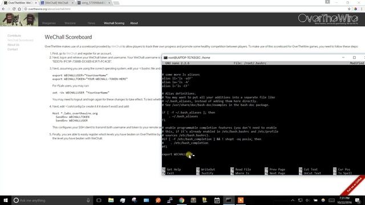Image resolution: width=365 pixels, height=205 pixels.
Task: Close the [WeChall] WeChall browser tab
Action: click(72, 3)
